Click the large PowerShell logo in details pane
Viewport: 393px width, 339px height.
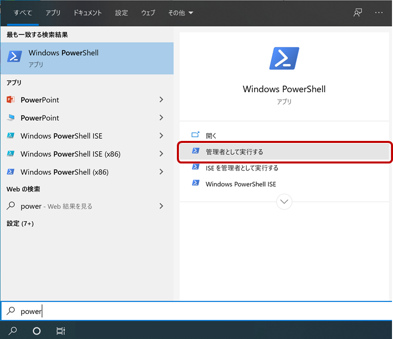click(284, 58)
